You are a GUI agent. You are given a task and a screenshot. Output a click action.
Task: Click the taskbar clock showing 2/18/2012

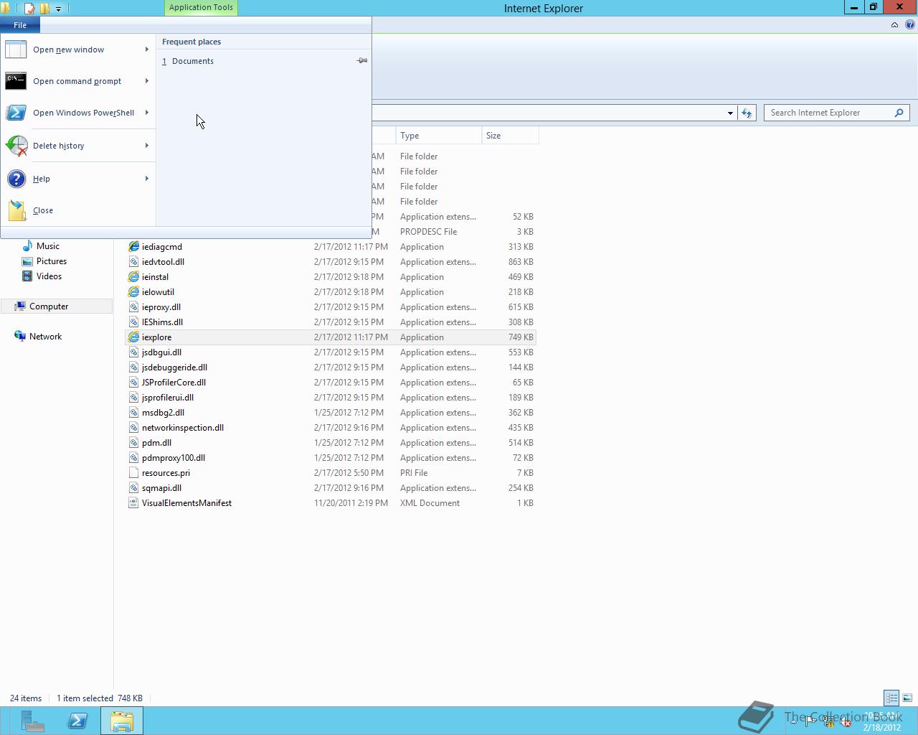(x=881, y=721)
